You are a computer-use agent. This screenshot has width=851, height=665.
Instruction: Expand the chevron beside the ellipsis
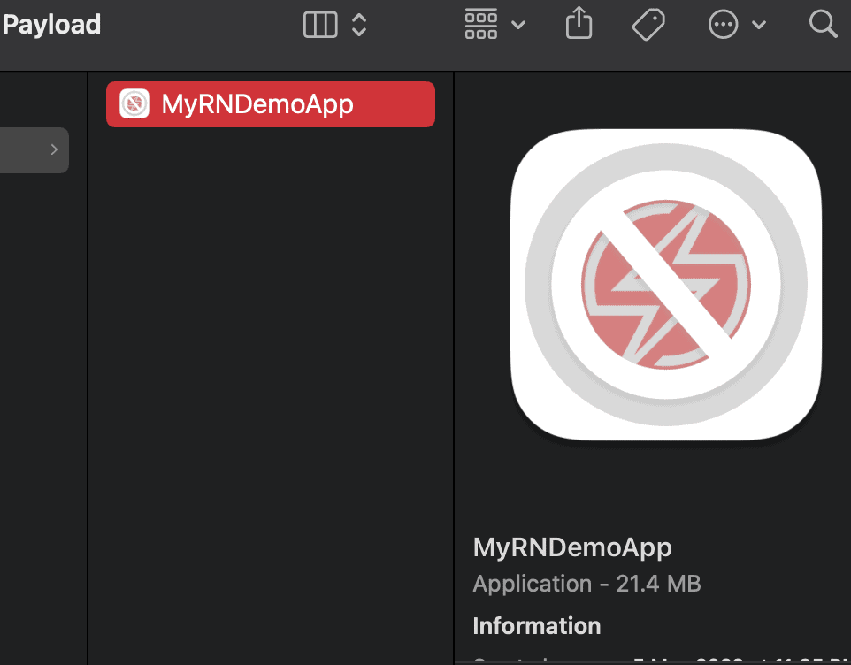pyautogui.click(x=759, y=25)
